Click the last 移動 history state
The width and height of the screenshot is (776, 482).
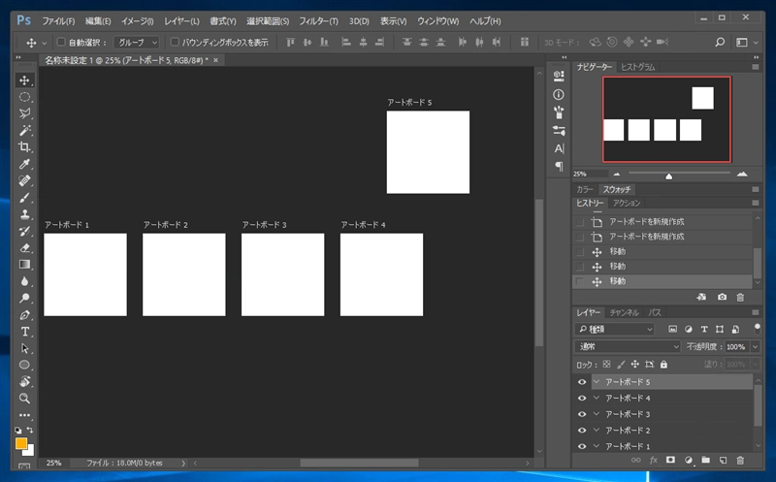pos(618,281)
